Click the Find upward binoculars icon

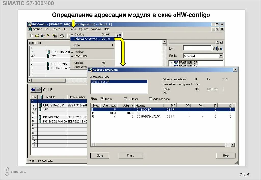215,48
